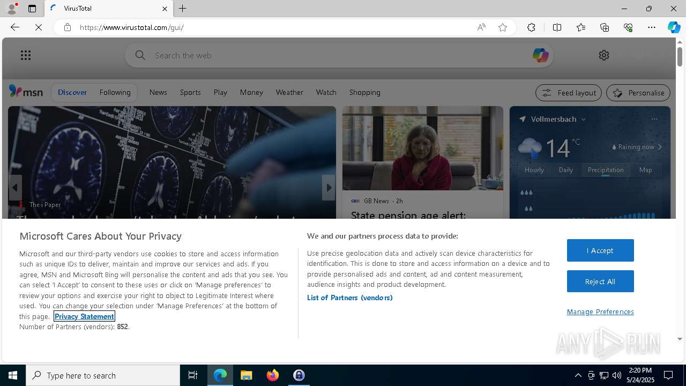Open weather card more options
The height and width of the screenshot is (386, 686).
[654, 119]
